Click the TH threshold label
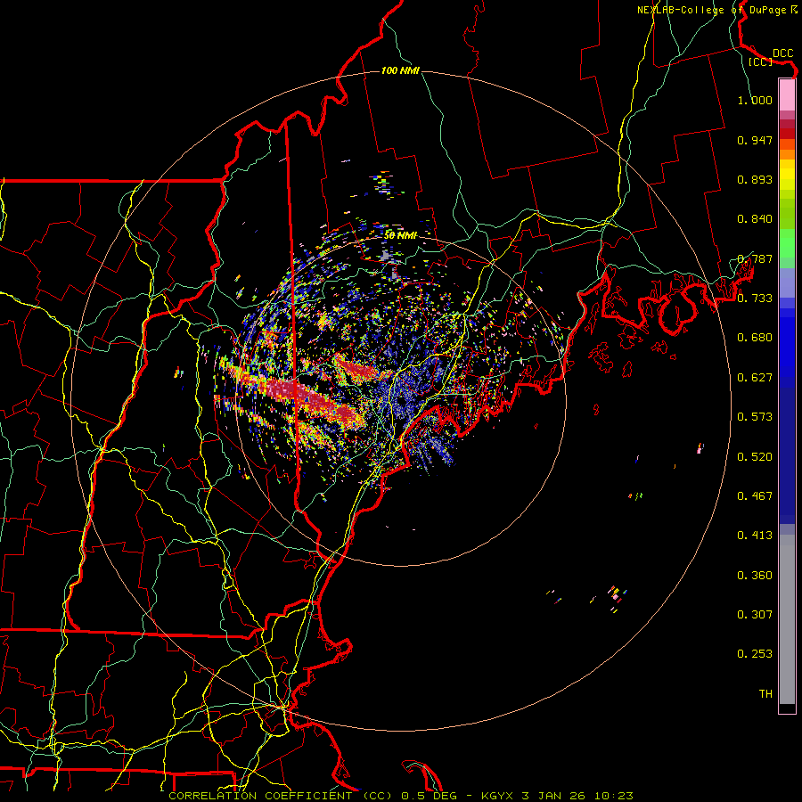Image resolution: width=802 pixels, height=802 pixels. tap(765, 694)
